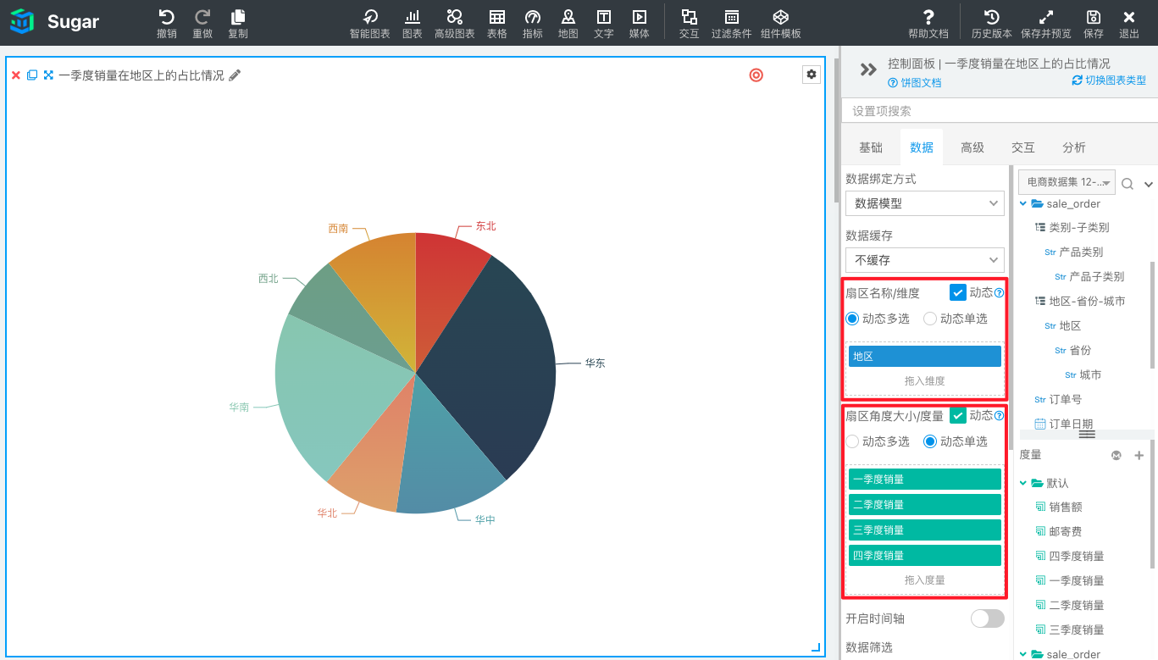Duplicate the chart component icon
Image resolution: width=1158 pixels, height=660 pixels.
[32, 75]
